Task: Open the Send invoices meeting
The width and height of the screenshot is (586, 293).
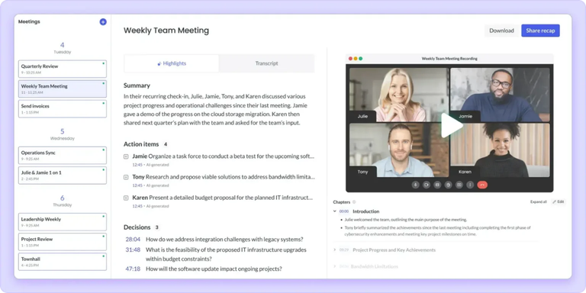Action: pyautogui.click(x=63, y=109)
